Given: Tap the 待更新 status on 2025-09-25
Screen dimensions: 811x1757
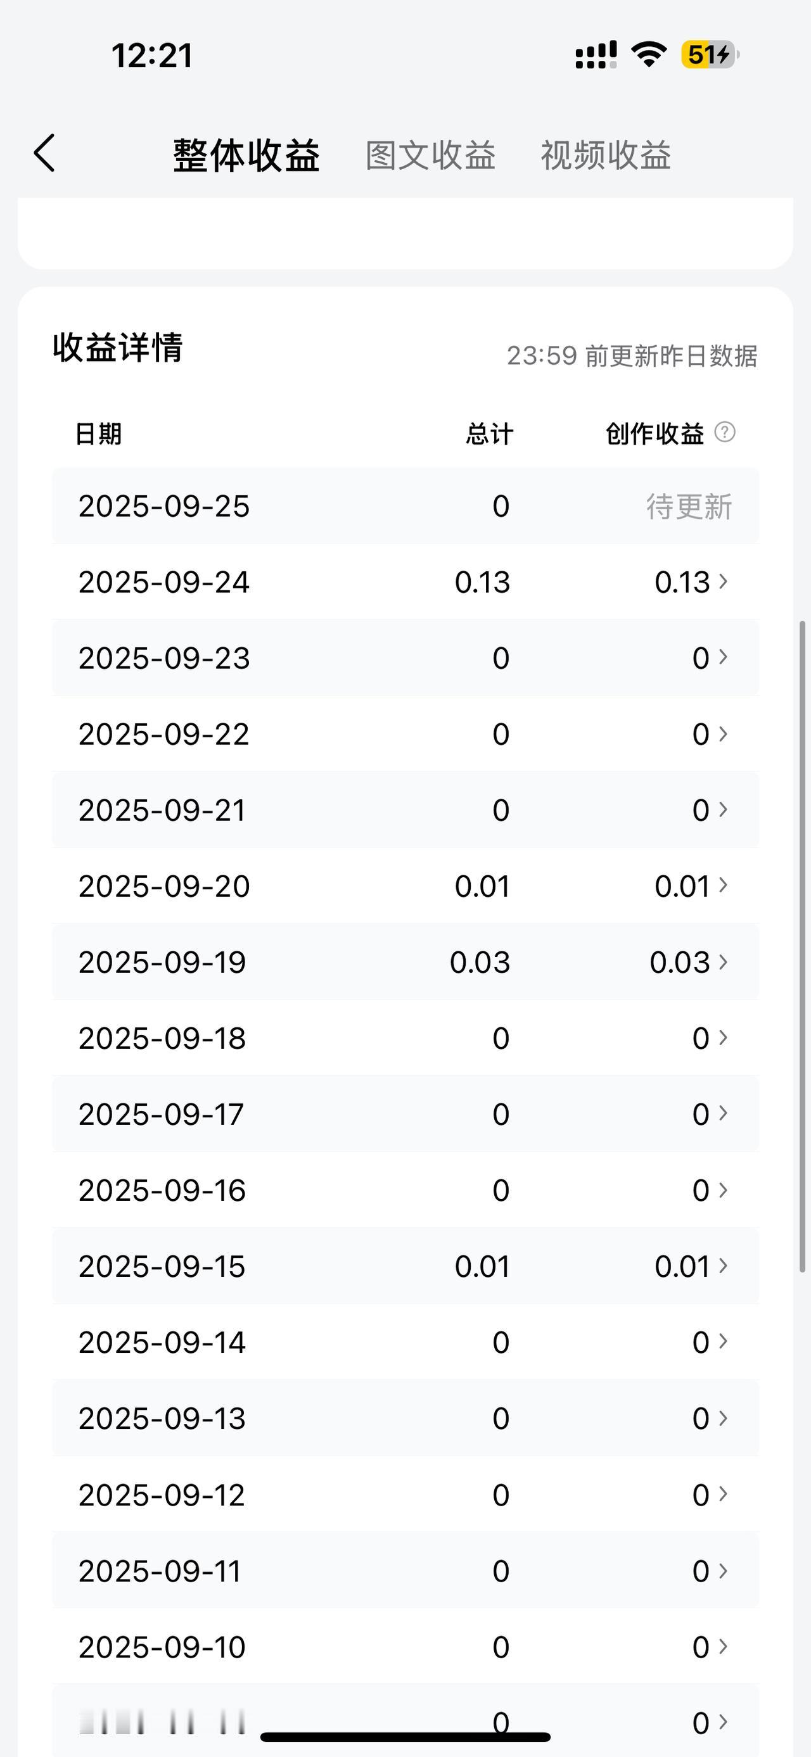Looking at the screenshot, I should coord(689,507).
